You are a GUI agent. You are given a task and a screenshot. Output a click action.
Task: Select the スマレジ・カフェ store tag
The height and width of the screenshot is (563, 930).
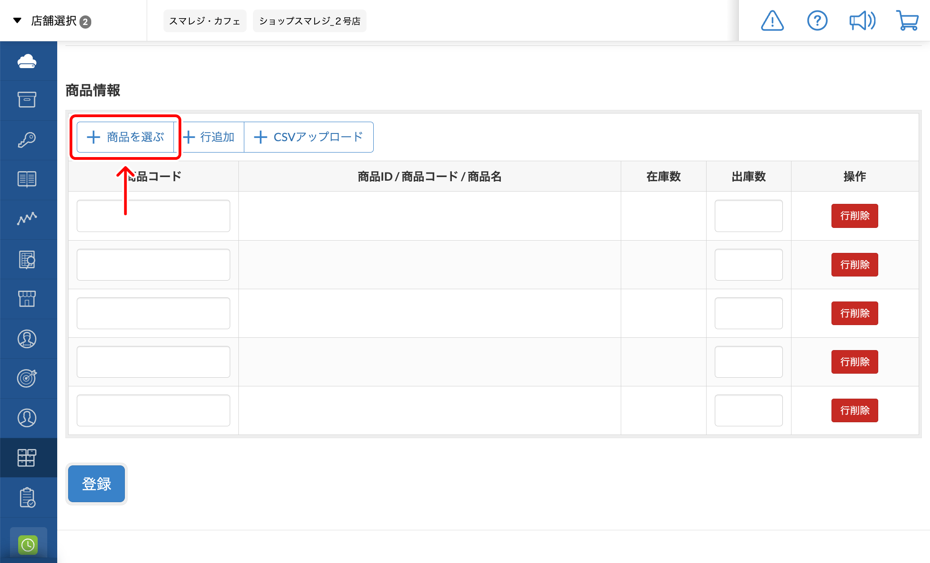click(x=205, y=21)
